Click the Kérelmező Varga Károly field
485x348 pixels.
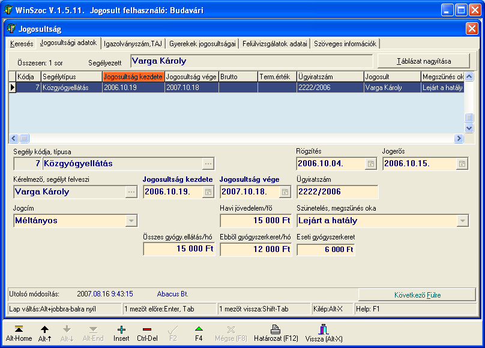[70, 192]
